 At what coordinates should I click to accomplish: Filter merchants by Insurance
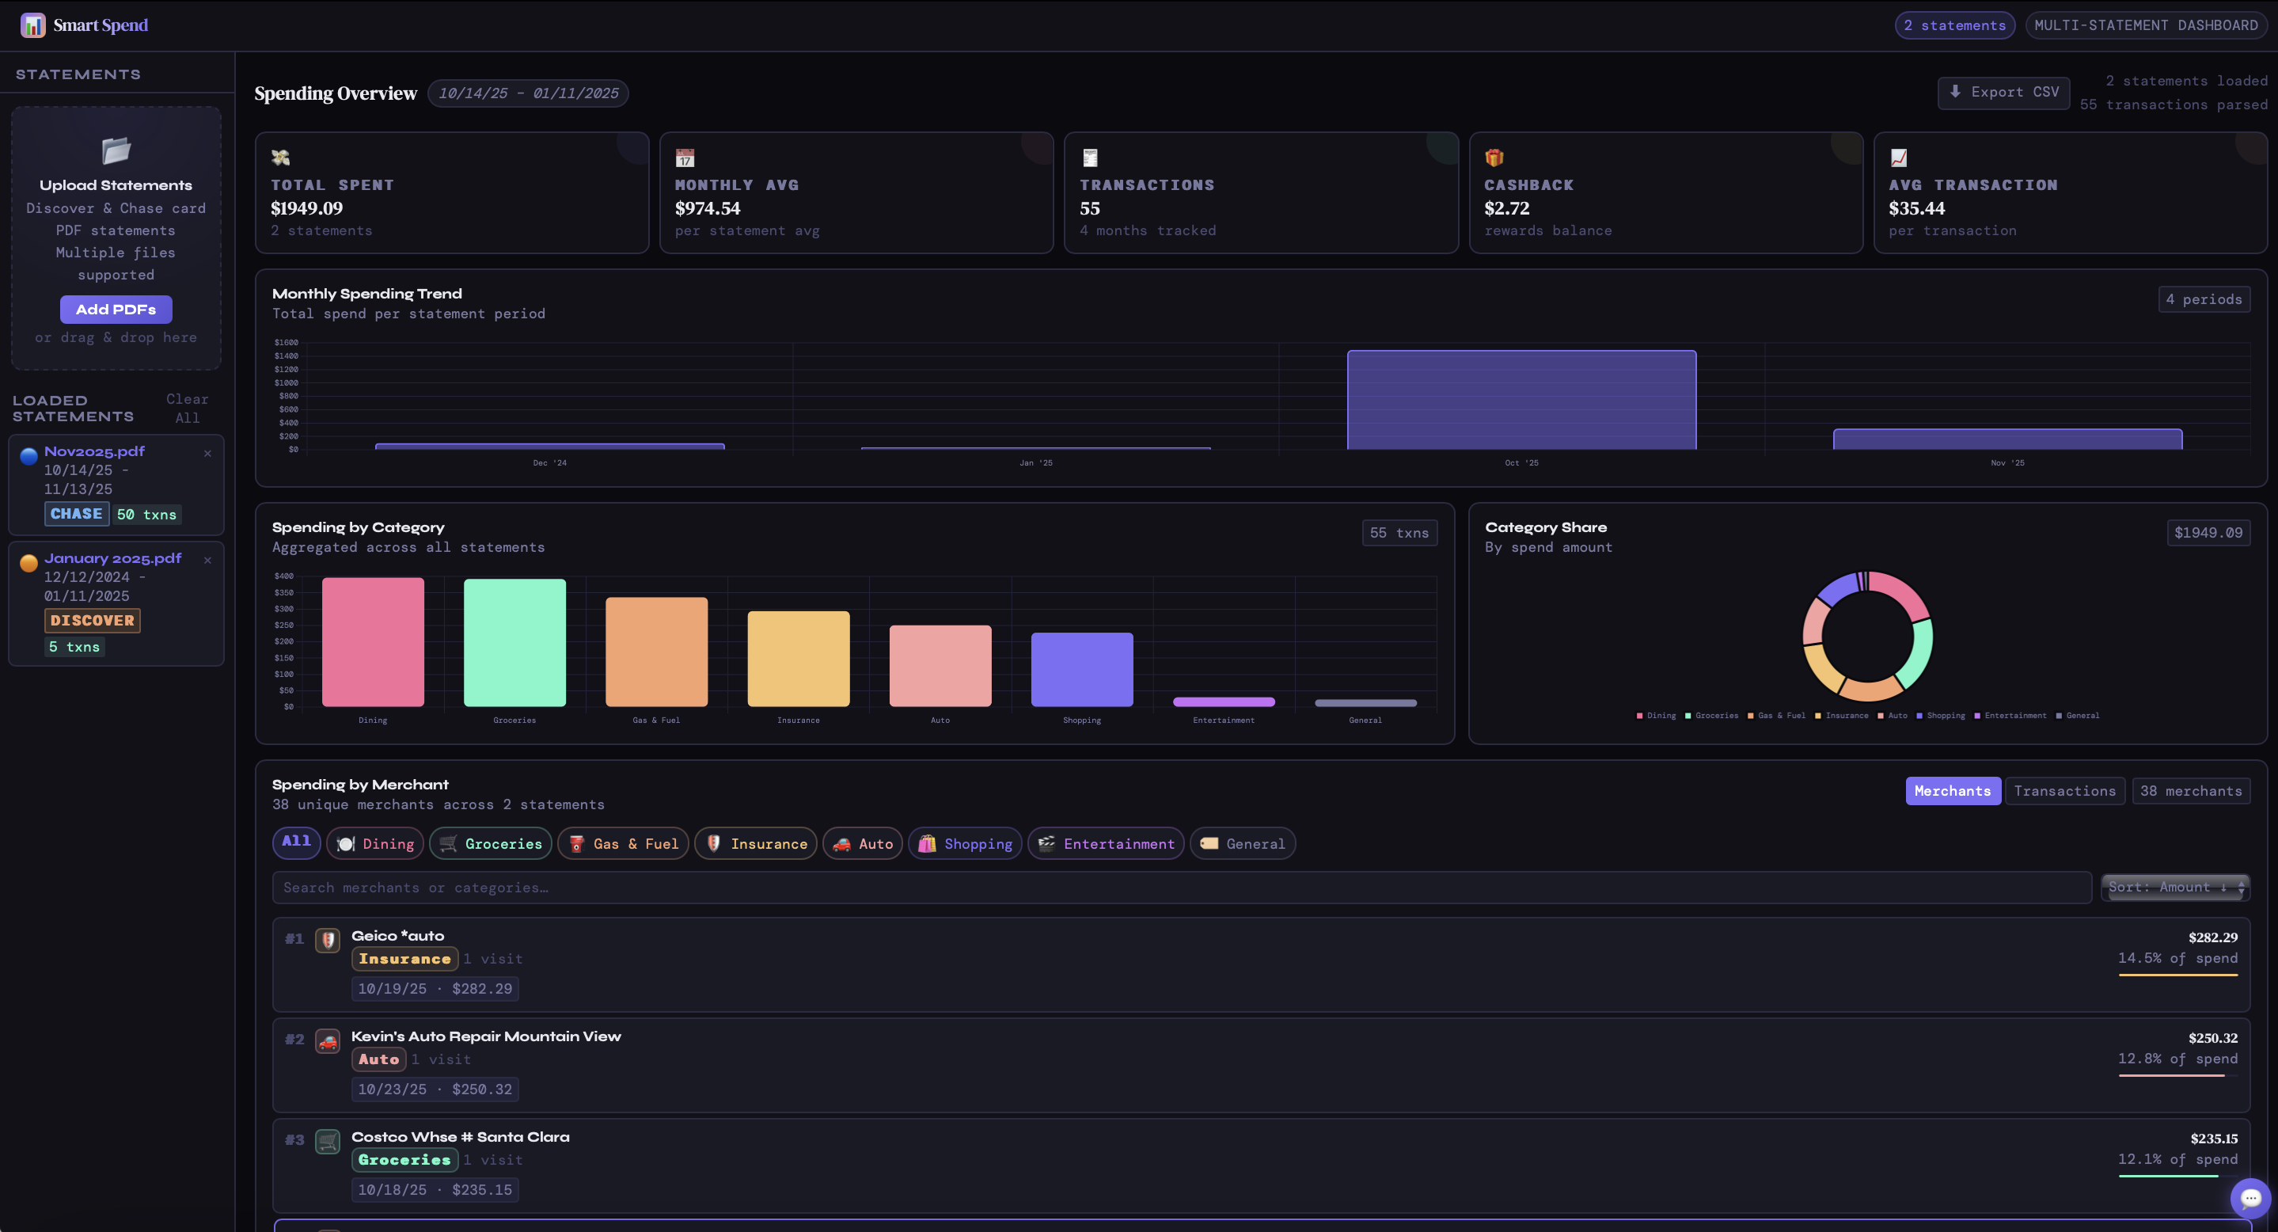pyautogui.click(x=756, y=844)
